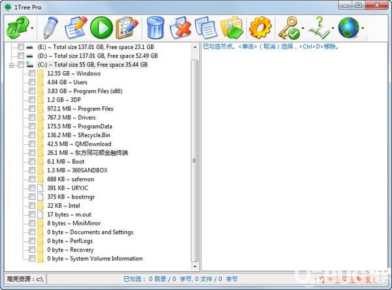Tick the Users folder checkbox

pos(32,82)
